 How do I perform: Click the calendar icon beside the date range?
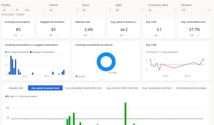click(2, 14)
